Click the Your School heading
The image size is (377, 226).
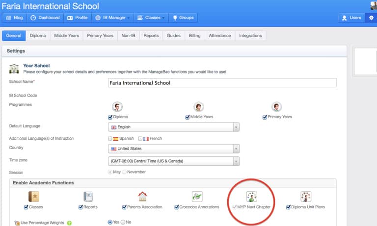click(x=36, y=66)
